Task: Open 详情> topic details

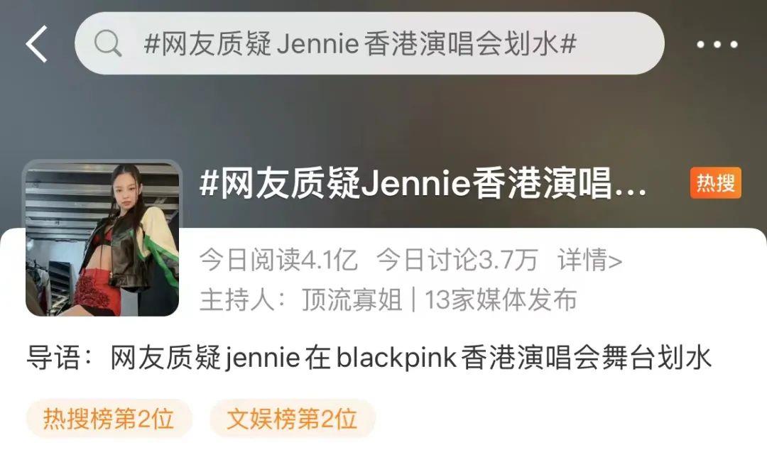Action: 589,260
